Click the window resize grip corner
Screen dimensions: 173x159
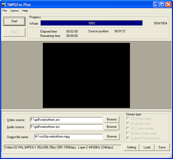click(x=170, y=156)
